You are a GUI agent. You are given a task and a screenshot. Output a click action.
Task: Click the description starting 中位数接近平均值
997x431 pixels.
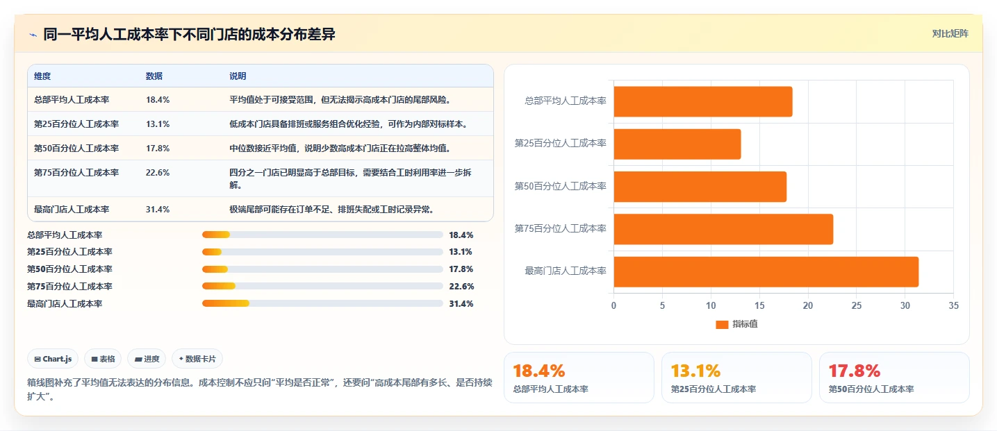tap(340, 149)
